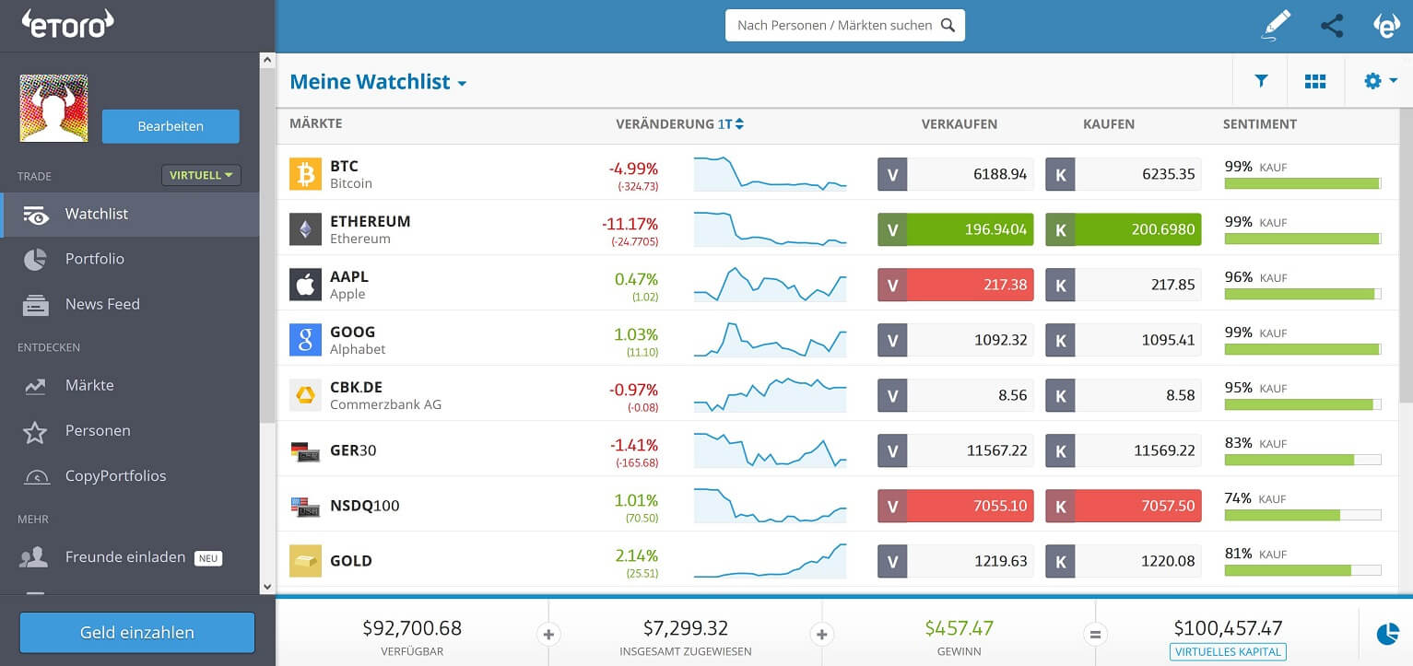The image size is (1413, 666).
Task: Switch to grid view icon
Action: (1315, 81)
